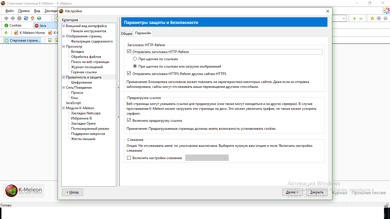
Task: Click the green Up triangle icon
Action: pyautogui.click(x=361, y=18)
